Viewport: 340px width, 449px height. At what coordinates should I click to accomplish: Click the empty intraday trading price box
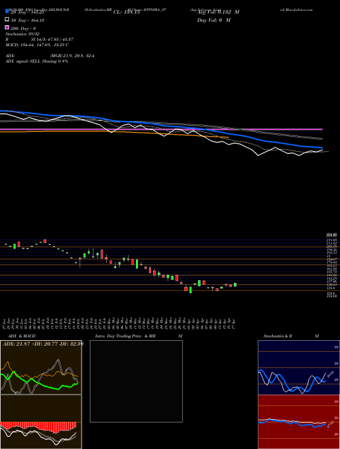point(136,381)
